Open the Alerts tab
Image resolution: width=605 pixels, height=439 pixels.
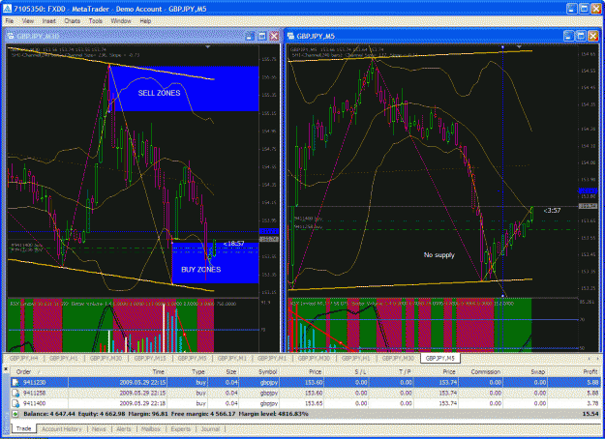tap(124, 429)
